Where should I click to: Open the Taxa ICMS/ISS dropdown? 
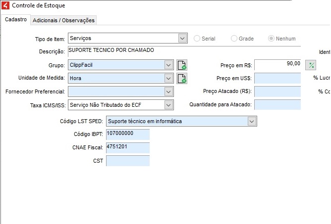(x=168, y=105)
